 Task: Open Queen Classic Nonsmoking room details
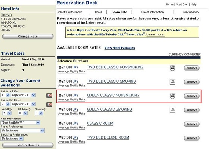pyautogui.click(x=113, y=95)
